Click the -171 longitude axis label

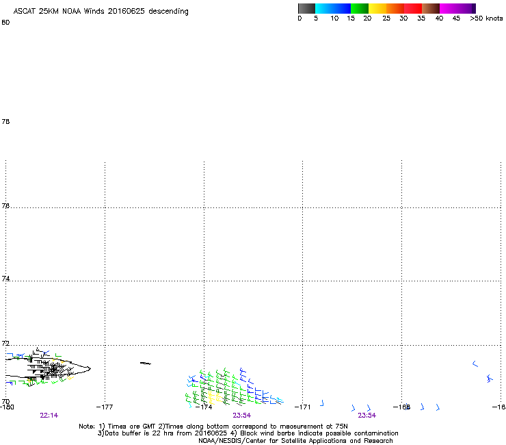click(303, 407)
